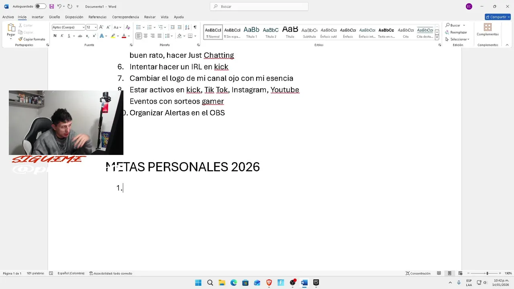514x289 pixels.
Task: Click the Undo arrow icon
Action: point(59,6)
